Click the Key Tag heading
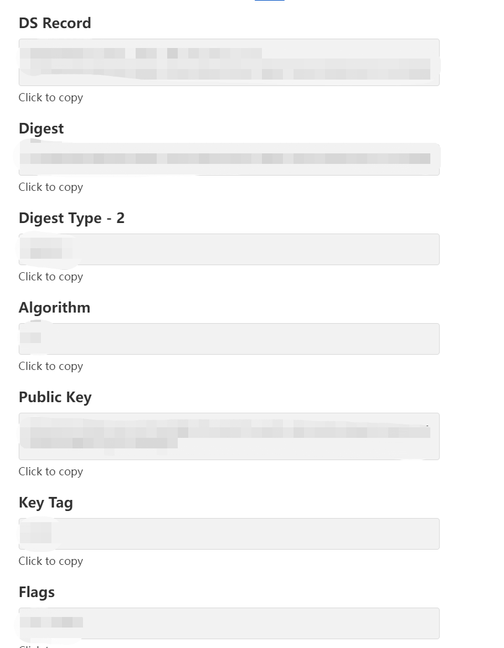 point(46,503)
